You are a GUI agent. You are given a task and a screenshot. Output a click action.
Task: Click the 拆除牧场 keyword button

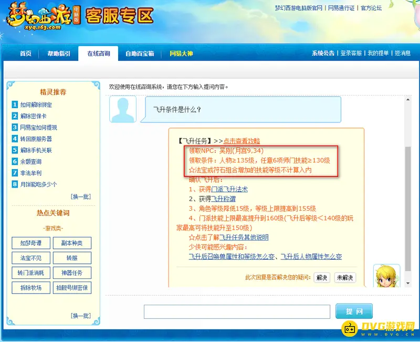click(31, 288)
